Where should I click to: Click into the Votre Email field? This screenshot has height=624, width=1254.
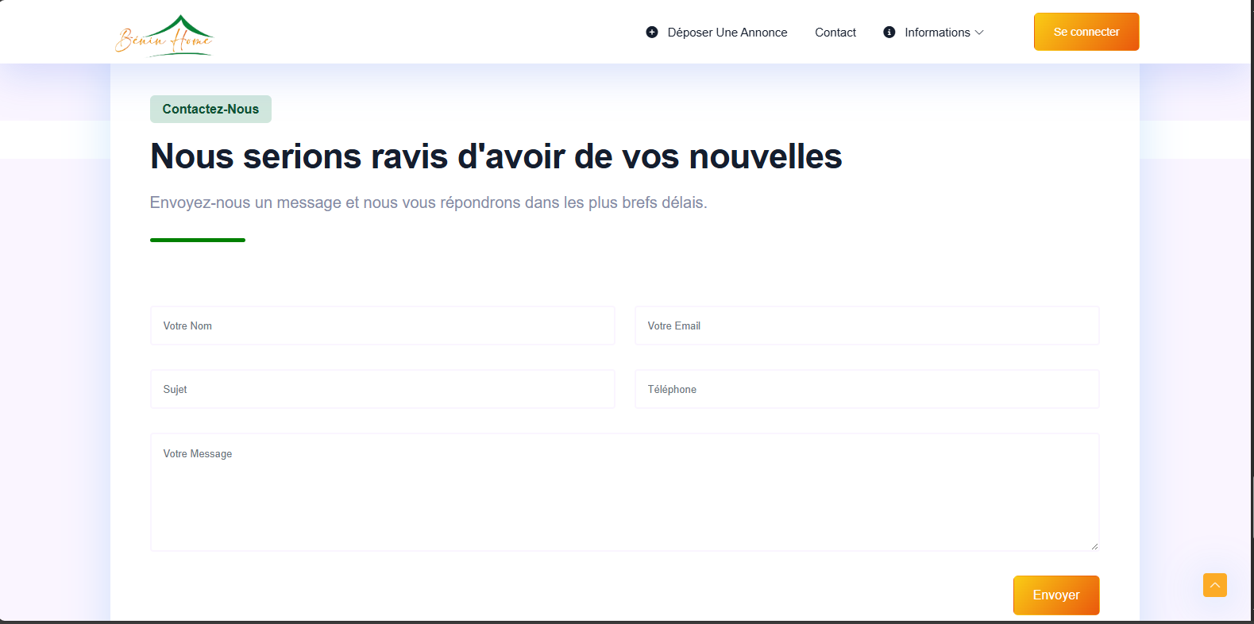tap(866, 325)
